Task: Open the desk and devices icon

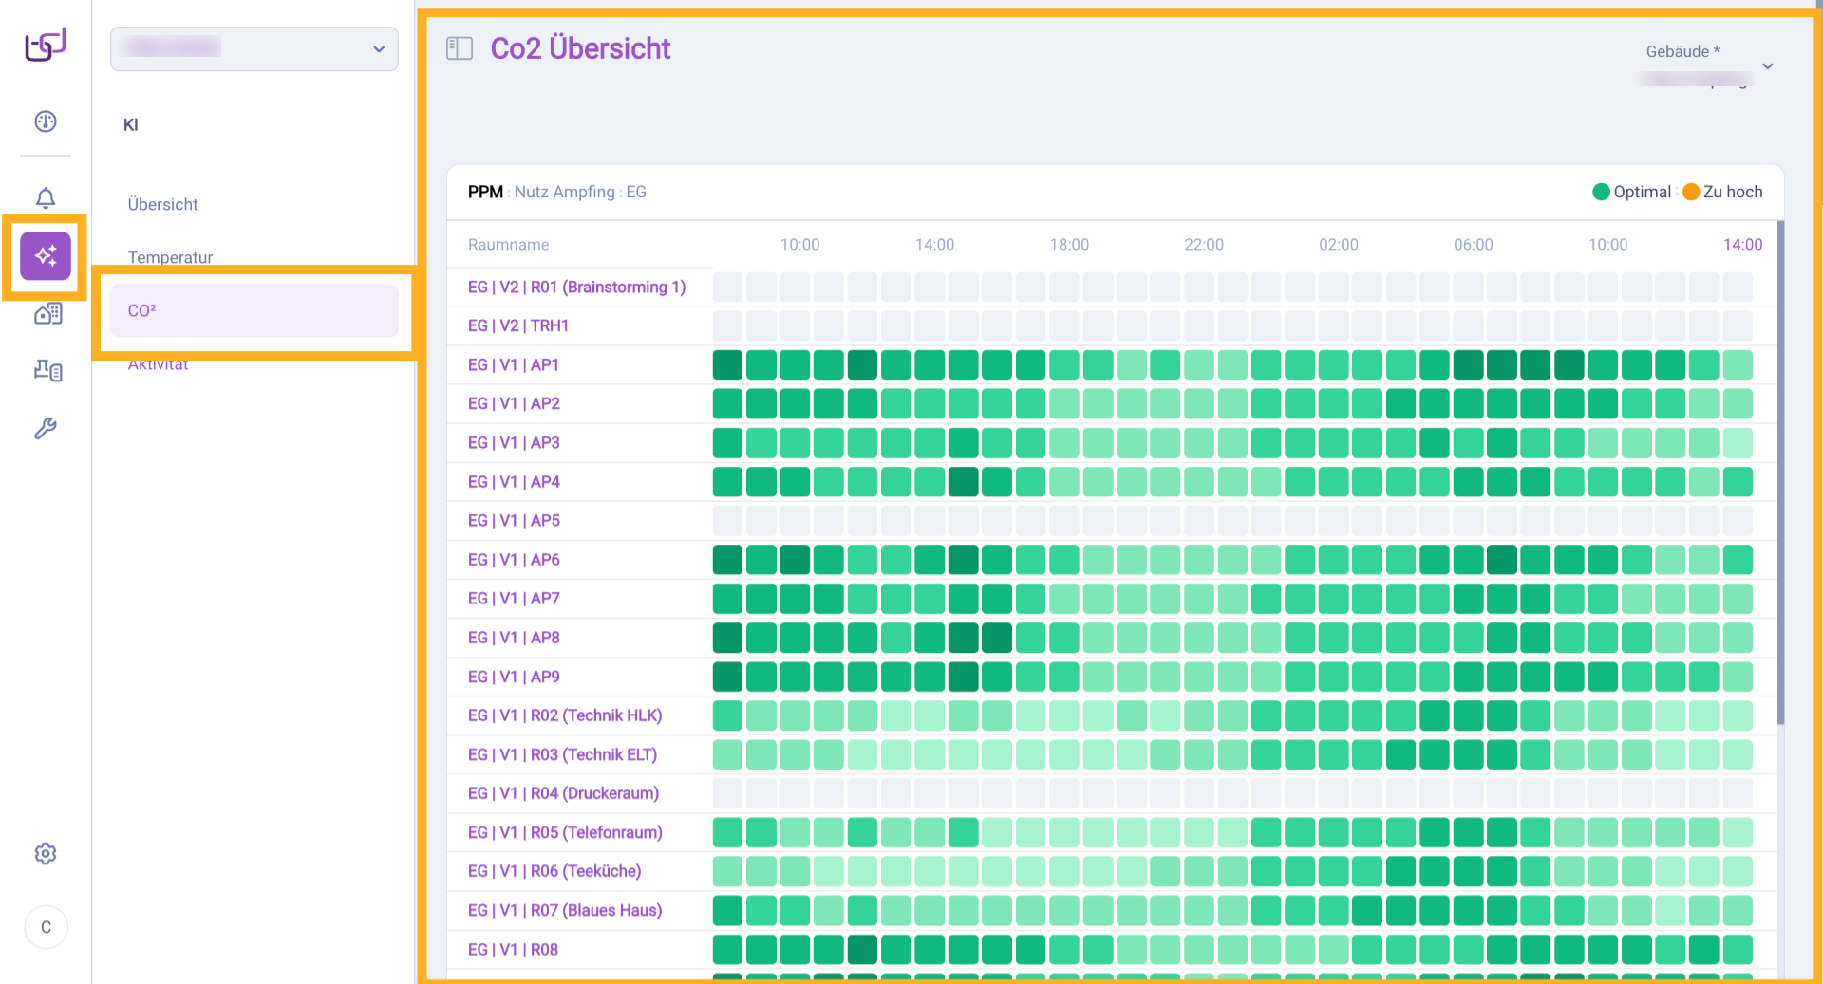Action: click(x=47, y=371)
